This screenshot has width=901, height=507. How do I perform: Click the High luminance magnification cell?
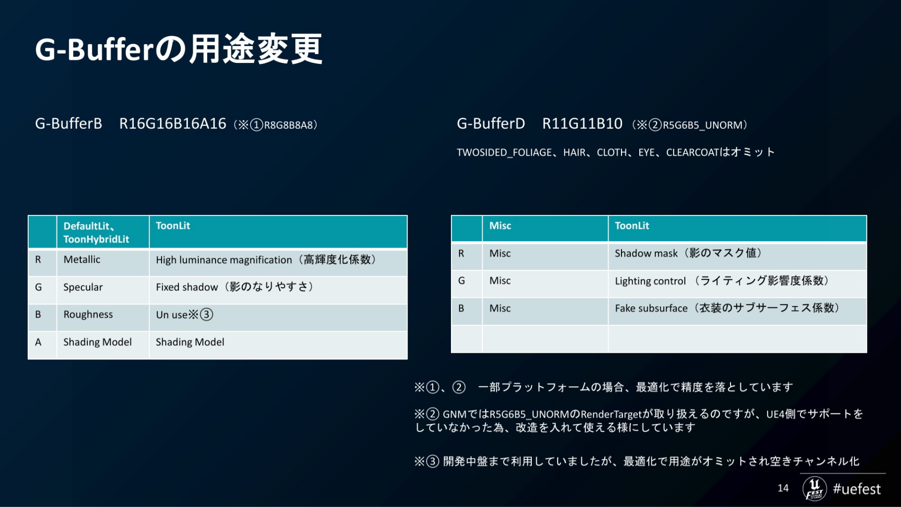click(266, 260)
